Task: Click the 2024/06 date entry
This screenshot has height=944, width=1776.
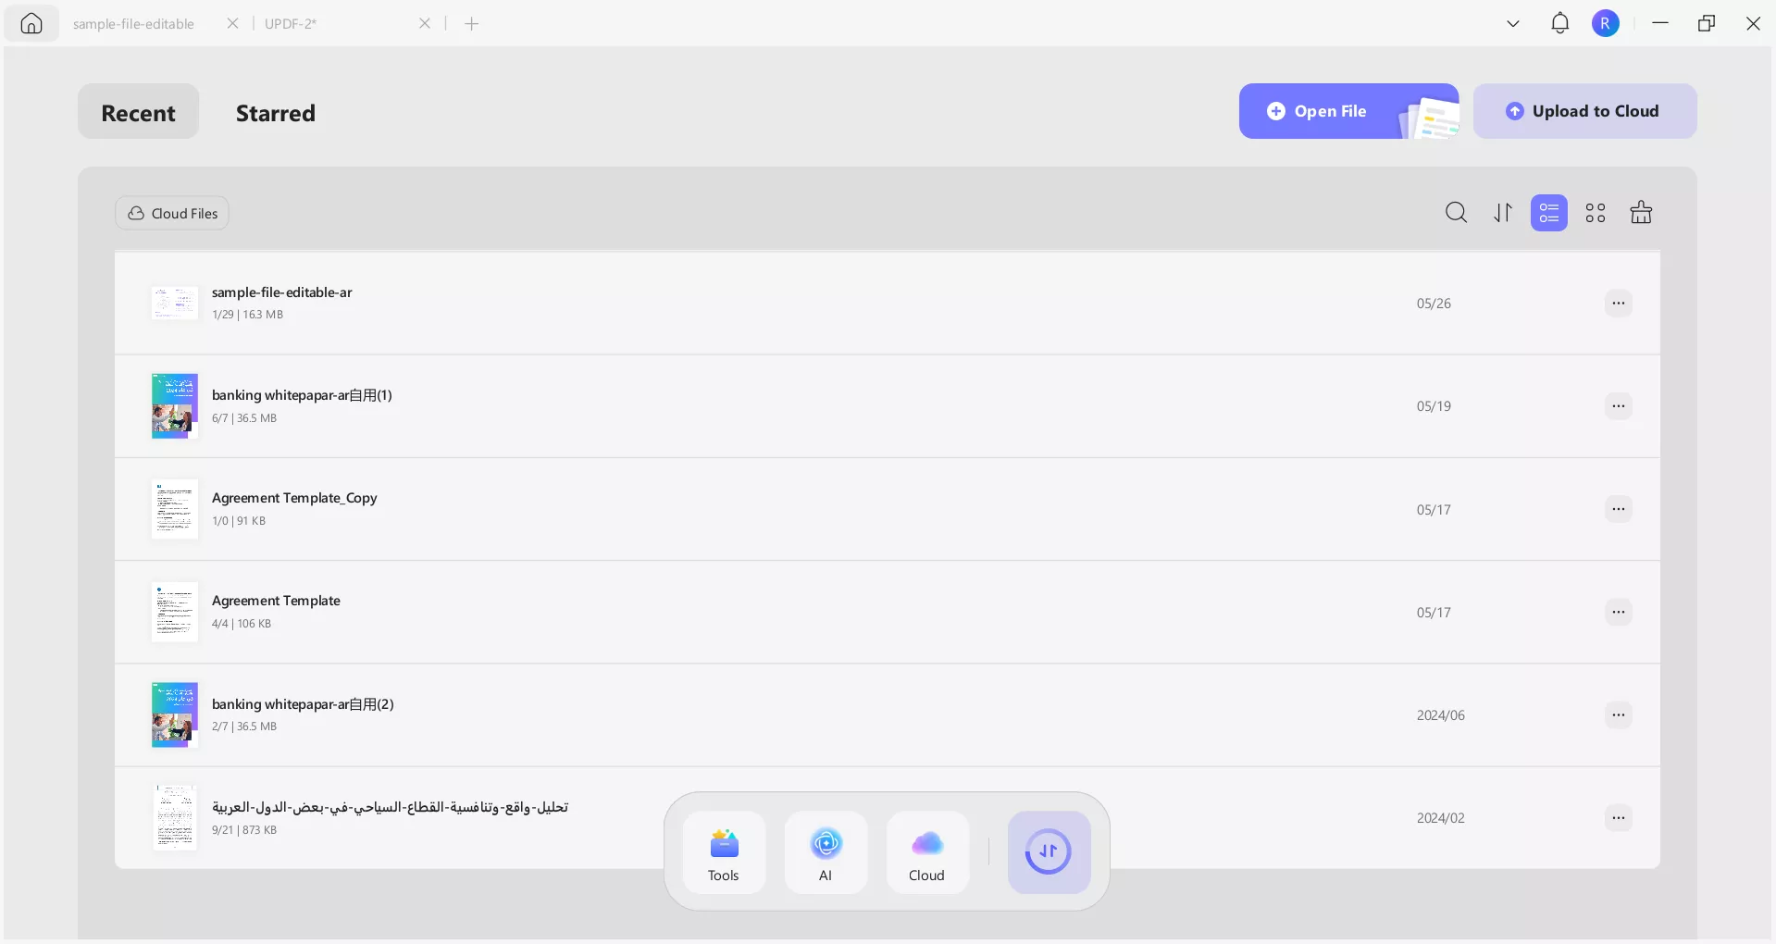Action: point(1441,715)
